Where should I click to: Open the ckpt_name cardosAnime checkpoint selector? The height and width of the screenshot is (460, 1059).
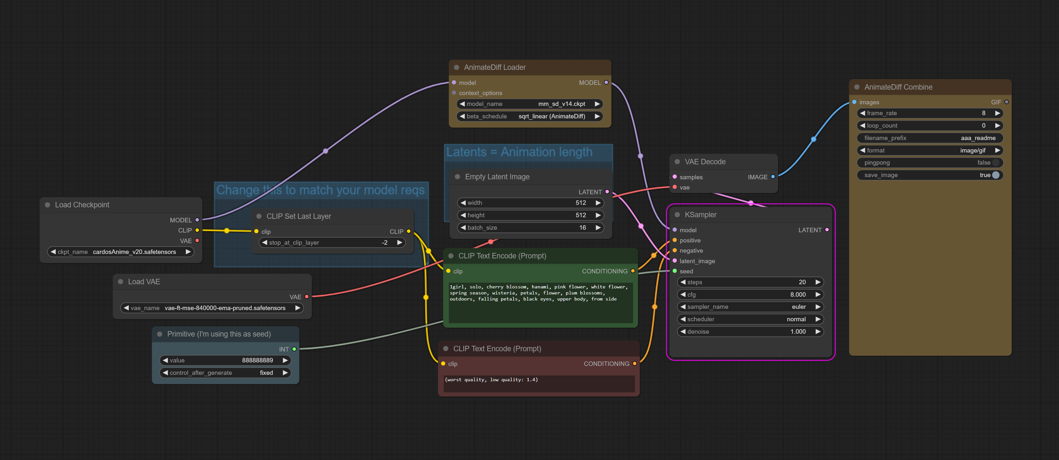[x=120, y=252]
